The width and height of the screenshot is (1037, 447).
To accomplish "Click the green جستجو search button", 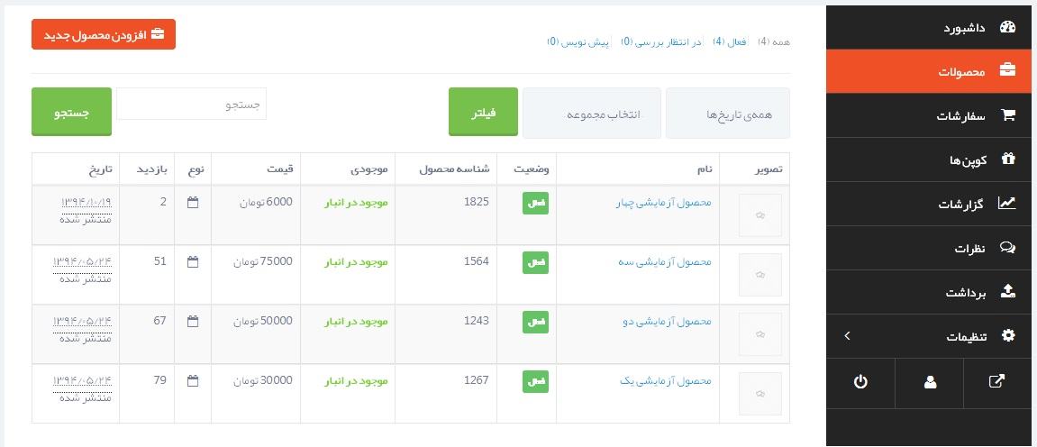I will coord(71,112).
